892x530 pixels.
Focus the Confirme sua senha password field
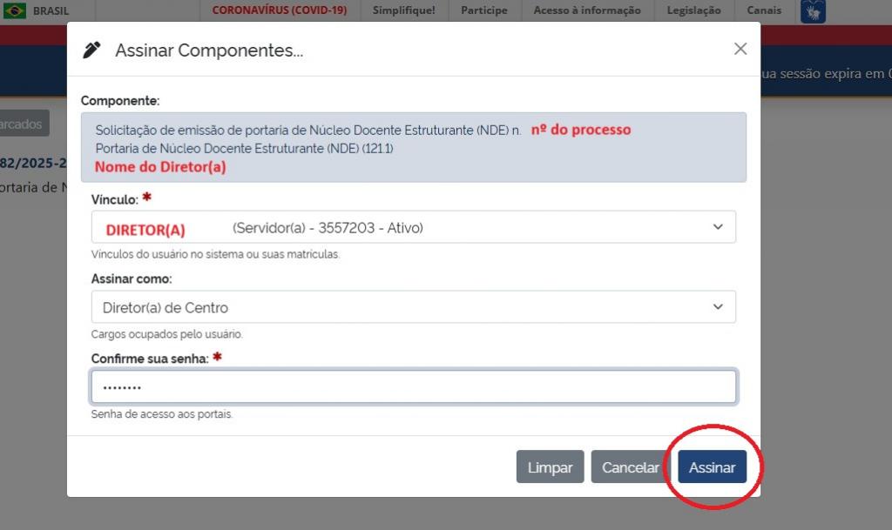[x=413, y=386]
